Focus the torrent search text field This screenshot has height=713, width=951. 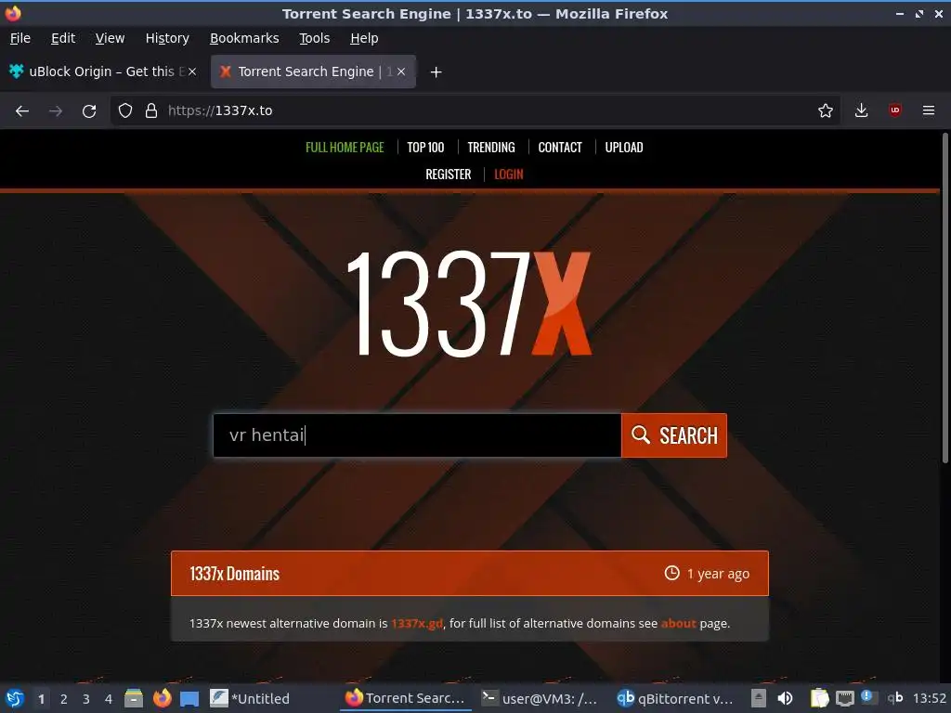[x=417, y=435]
